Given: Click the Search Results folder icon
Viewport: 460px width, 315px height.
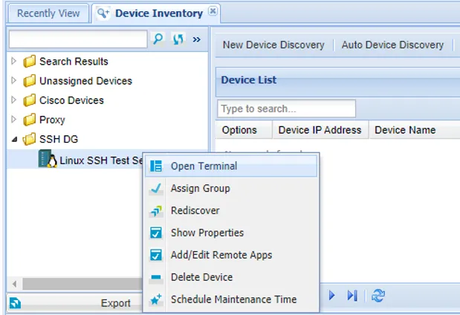Looking at the screenshot, I should pyautogui.click(x=29, y=62).
